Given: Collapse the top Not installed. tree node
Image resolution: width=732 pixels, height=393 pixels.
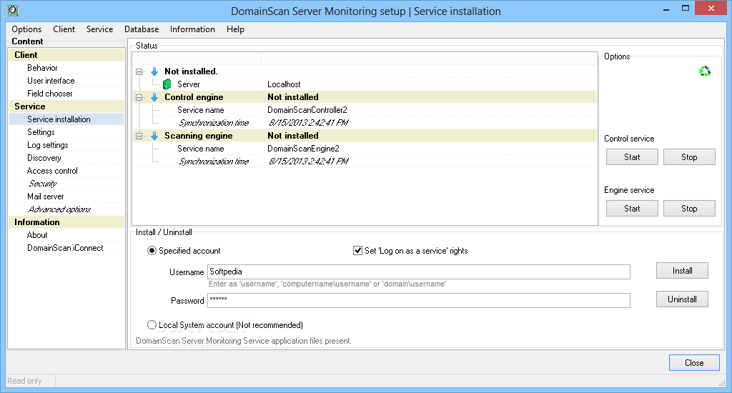Looking at the screenshot, I should (139, 72).
